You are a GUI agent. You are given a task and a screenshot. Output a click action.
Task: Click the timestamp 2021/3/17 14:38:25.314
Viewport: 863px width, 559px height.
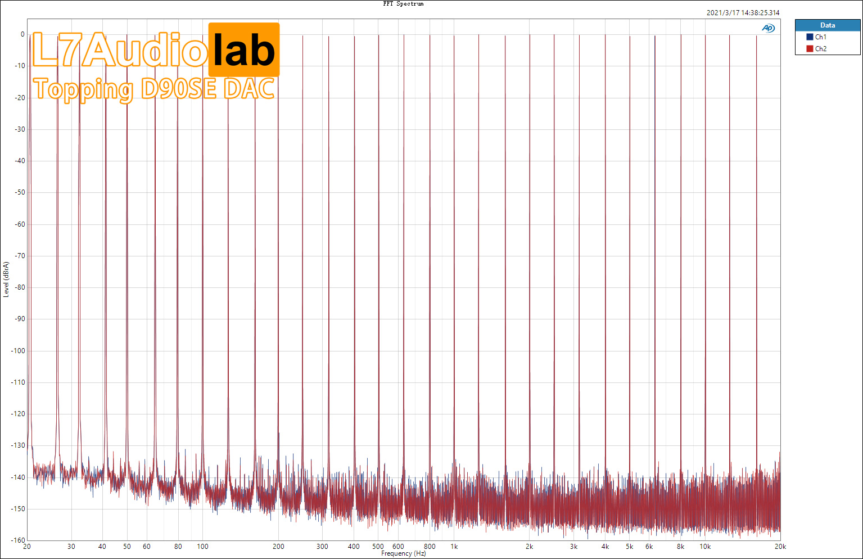click(743, 12)
